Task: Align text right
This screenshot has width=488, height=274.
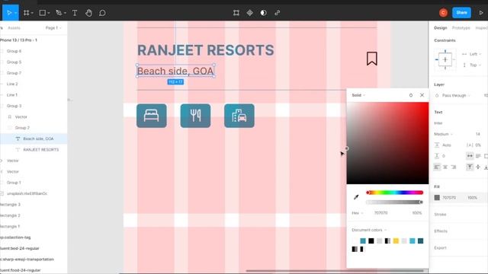Action: tap(454, 167)
